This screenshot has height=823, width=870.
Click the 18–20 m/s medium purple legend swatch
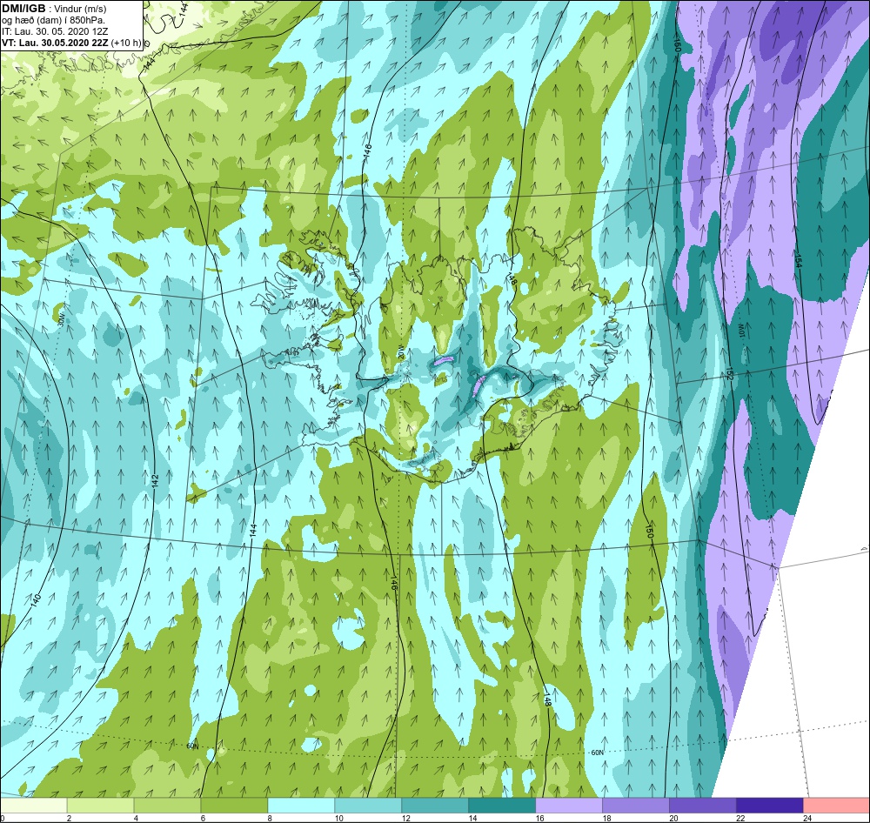(636, 806)
